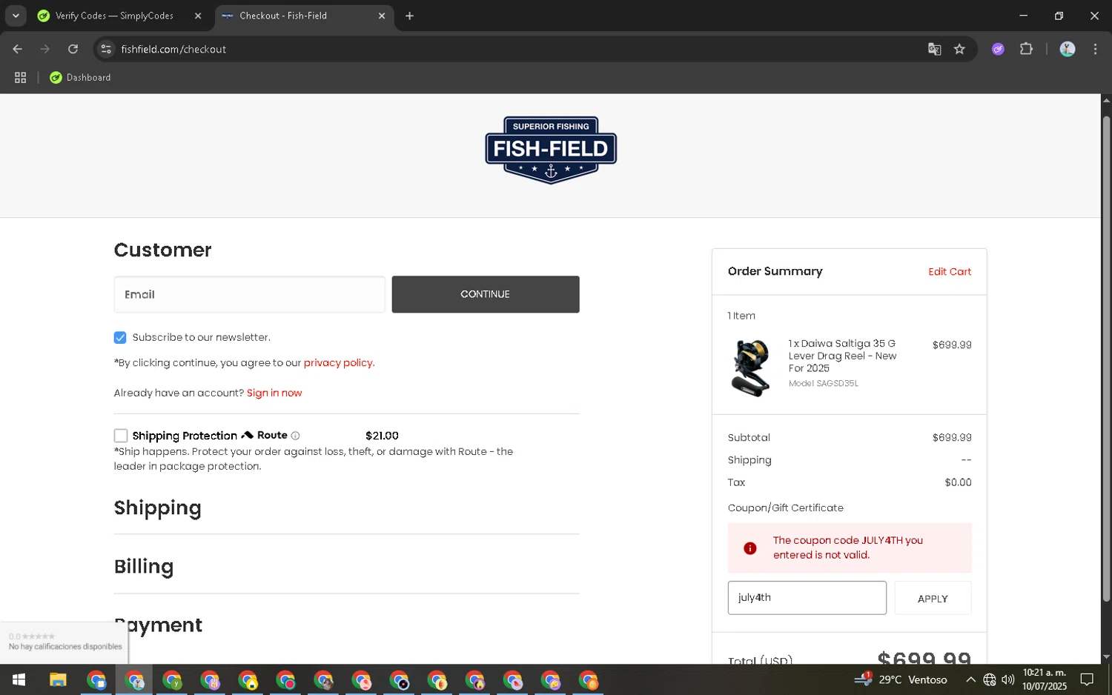This screenshot has width=1112, height=695.
Task: Click the network globe tray icon
Action: click(x=990, y=679)
